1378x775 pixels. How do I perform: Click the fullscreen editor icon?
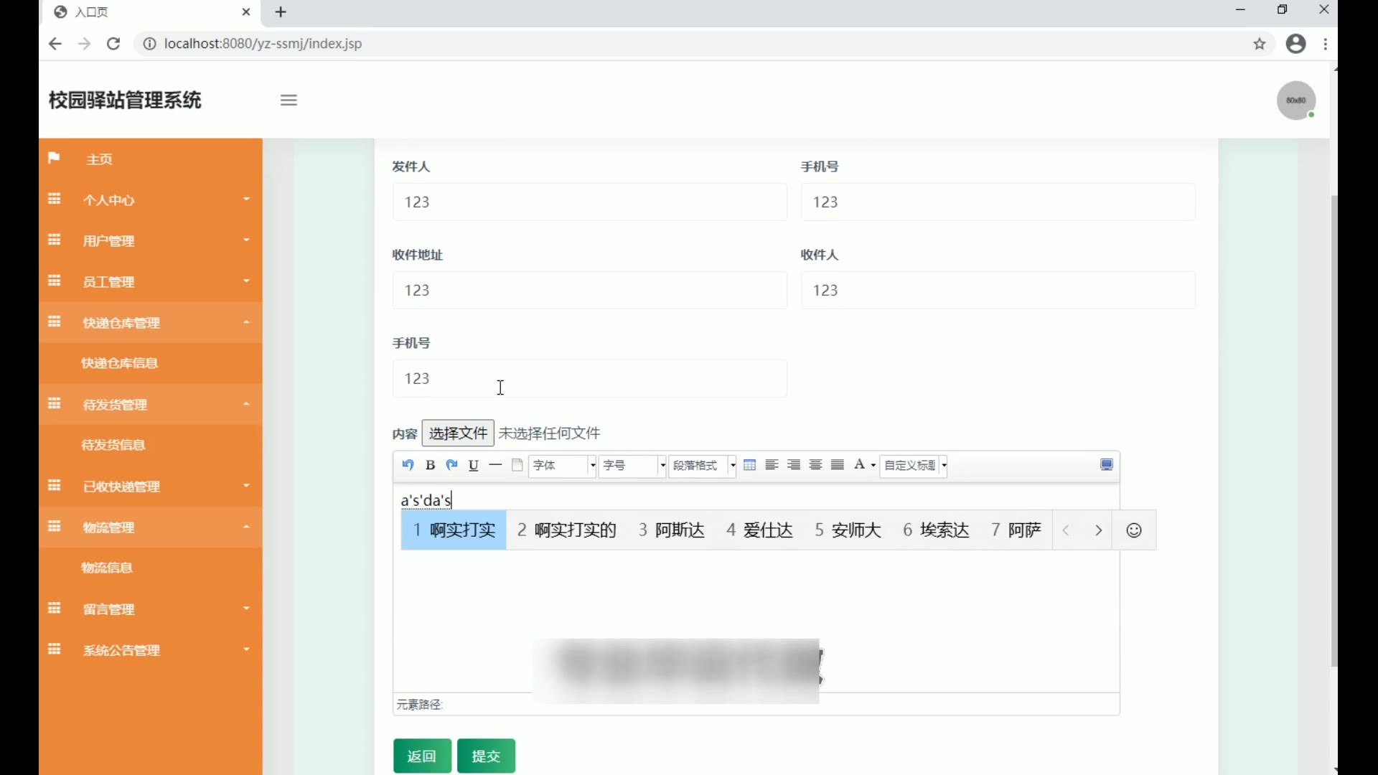tap(1106, 465)
